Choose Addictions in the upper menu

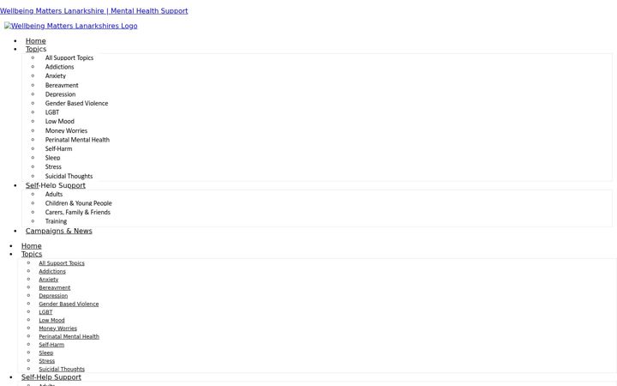pyautogui.click(x=59, y=67)
